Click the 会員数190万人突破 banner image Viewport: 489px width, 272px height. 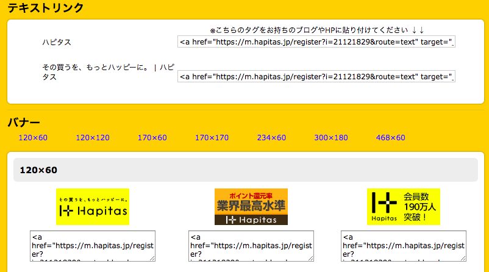404,207
